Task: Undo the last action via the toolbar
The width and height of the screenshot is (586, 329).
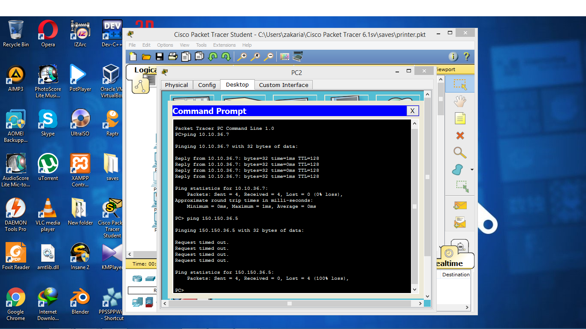Action: [212, 56]
